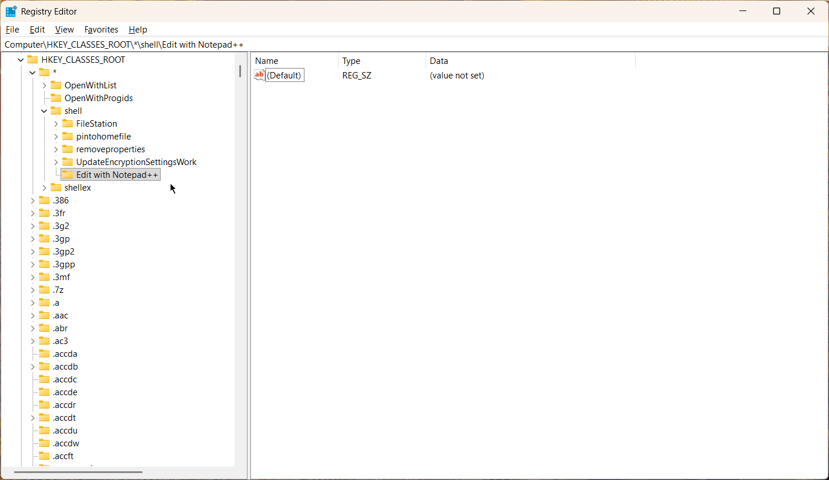Viewport: 829px width, 480px height.
Task: Select the pintohomefile key
Action: point(103,137)
